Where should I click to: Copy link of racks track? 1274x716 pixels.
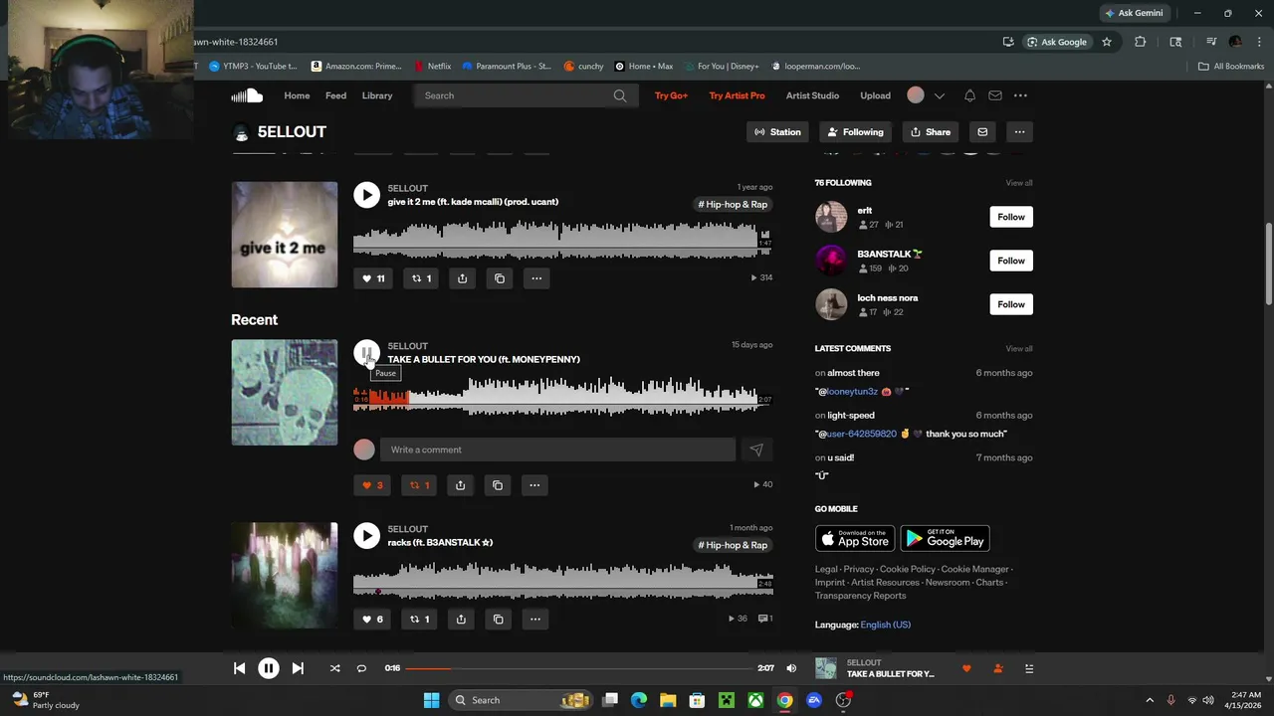coord(499,619)
